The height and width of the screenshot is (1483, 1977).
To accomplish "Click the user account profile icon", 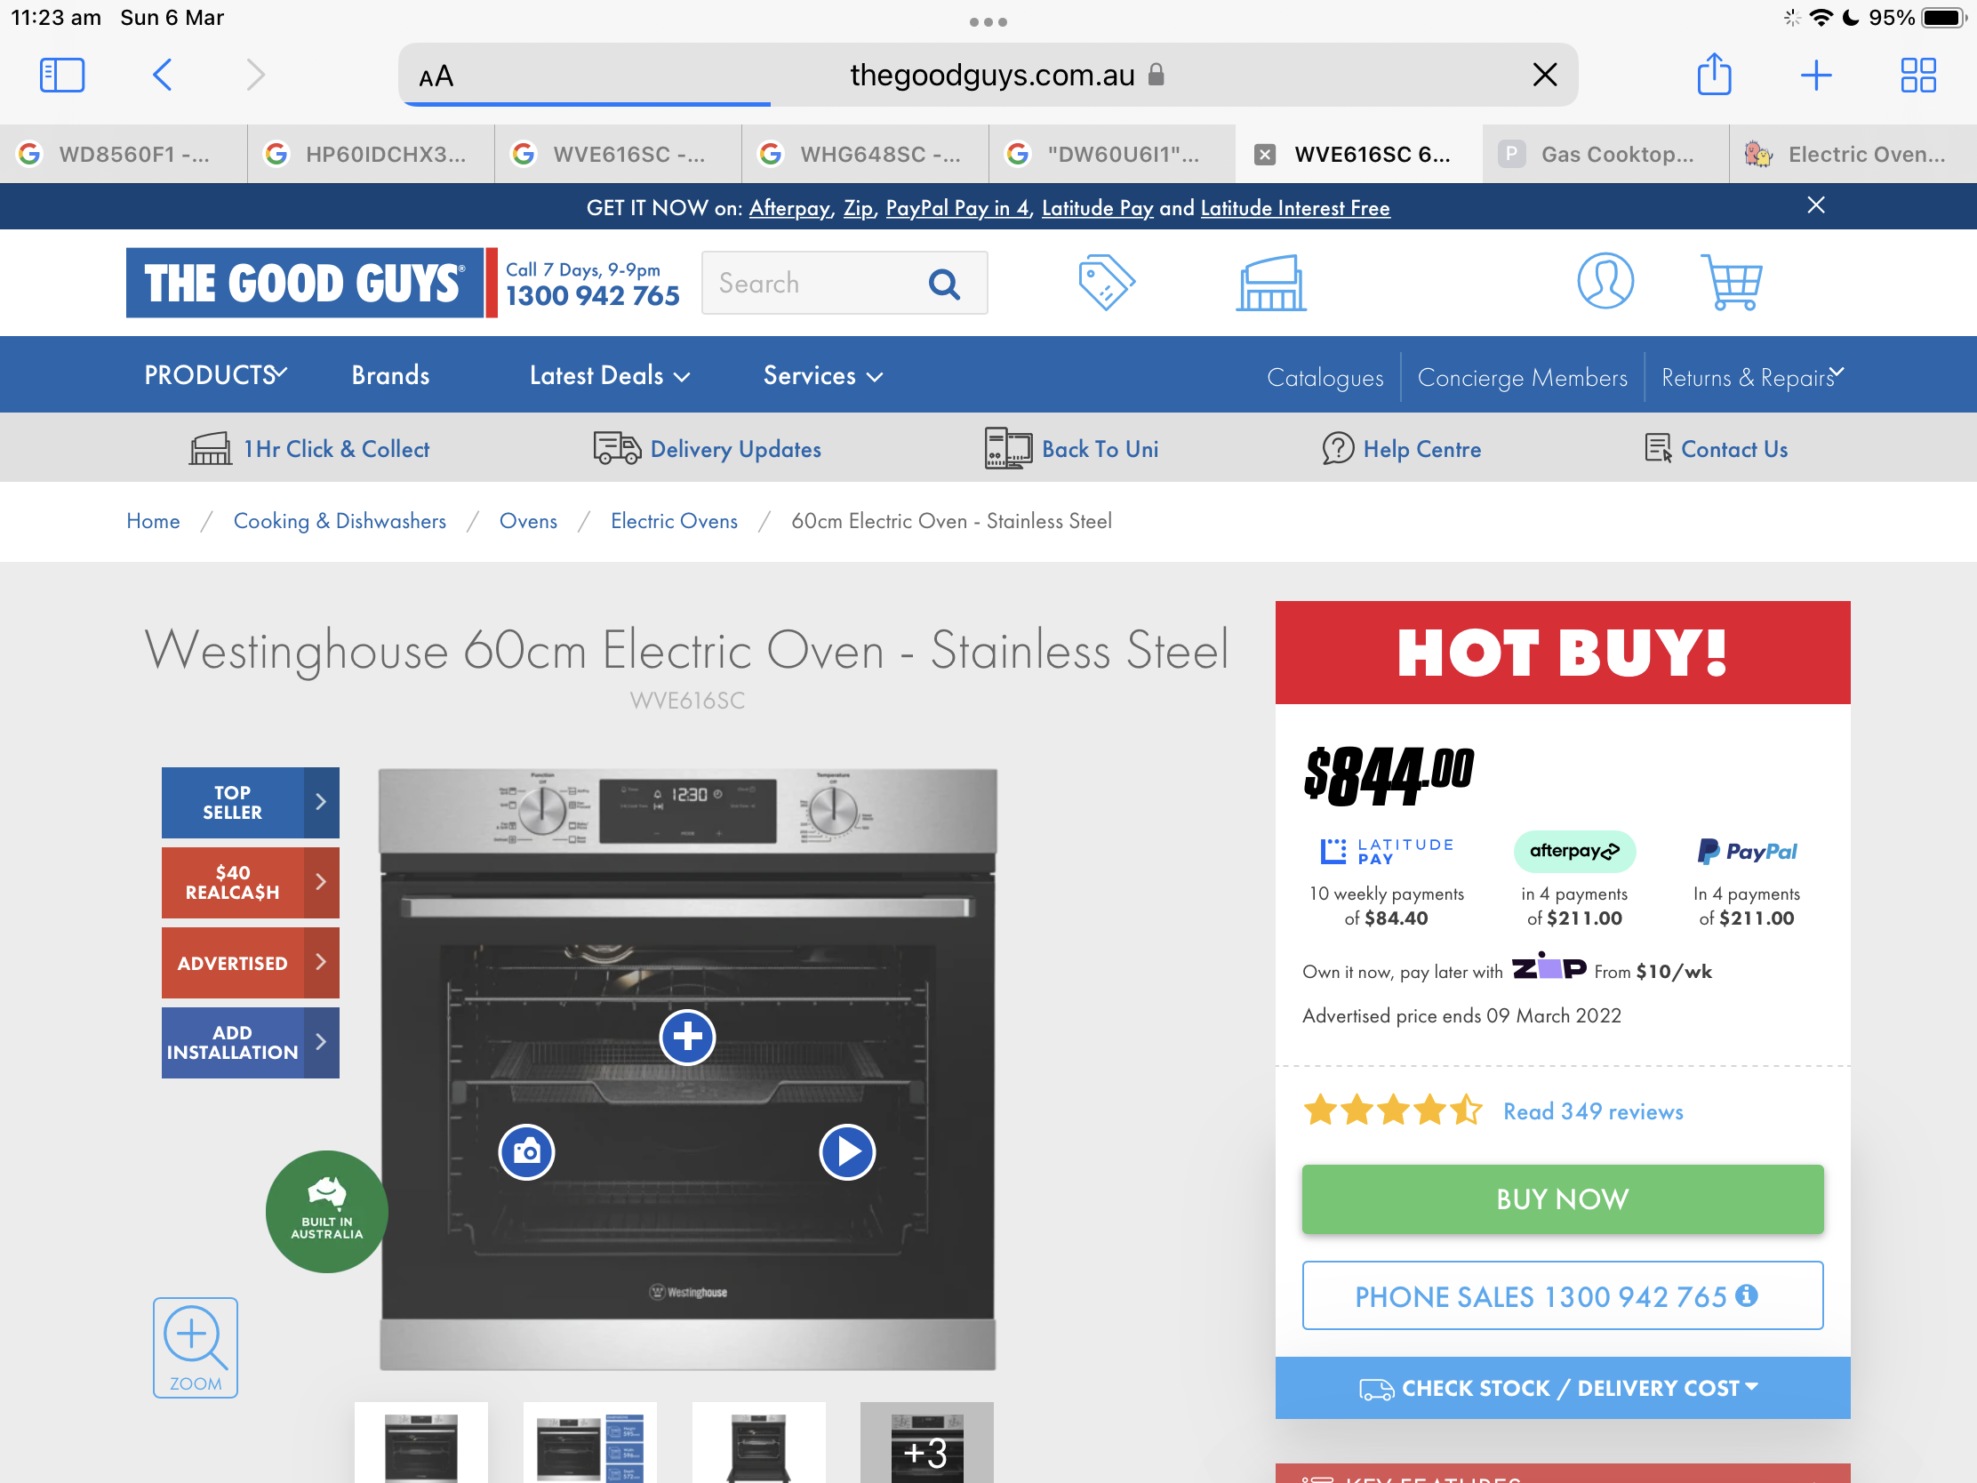I will [1605, 283].
